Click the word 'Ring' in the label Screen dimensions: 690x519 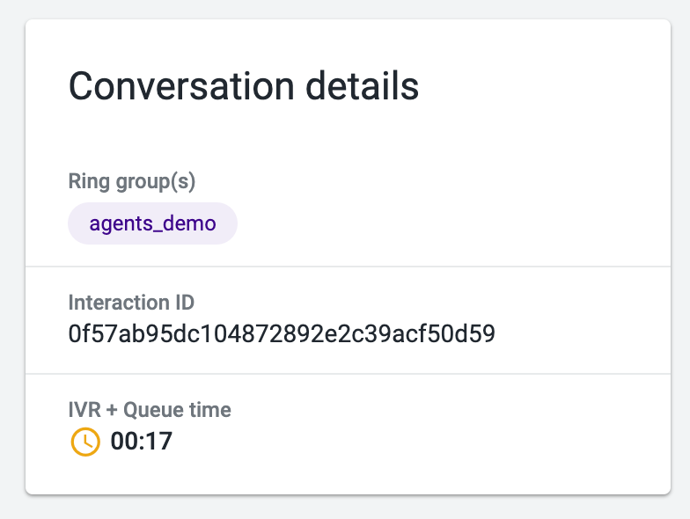point(89,181)
